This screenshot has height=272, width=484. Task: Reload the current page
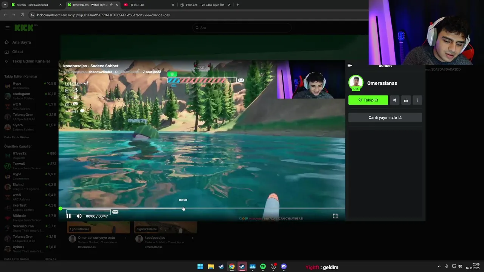(x=22, y=15)
